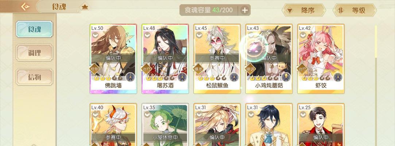
Task: Tap the plus icon to expand 食魂容量
Action: point(245,10)
